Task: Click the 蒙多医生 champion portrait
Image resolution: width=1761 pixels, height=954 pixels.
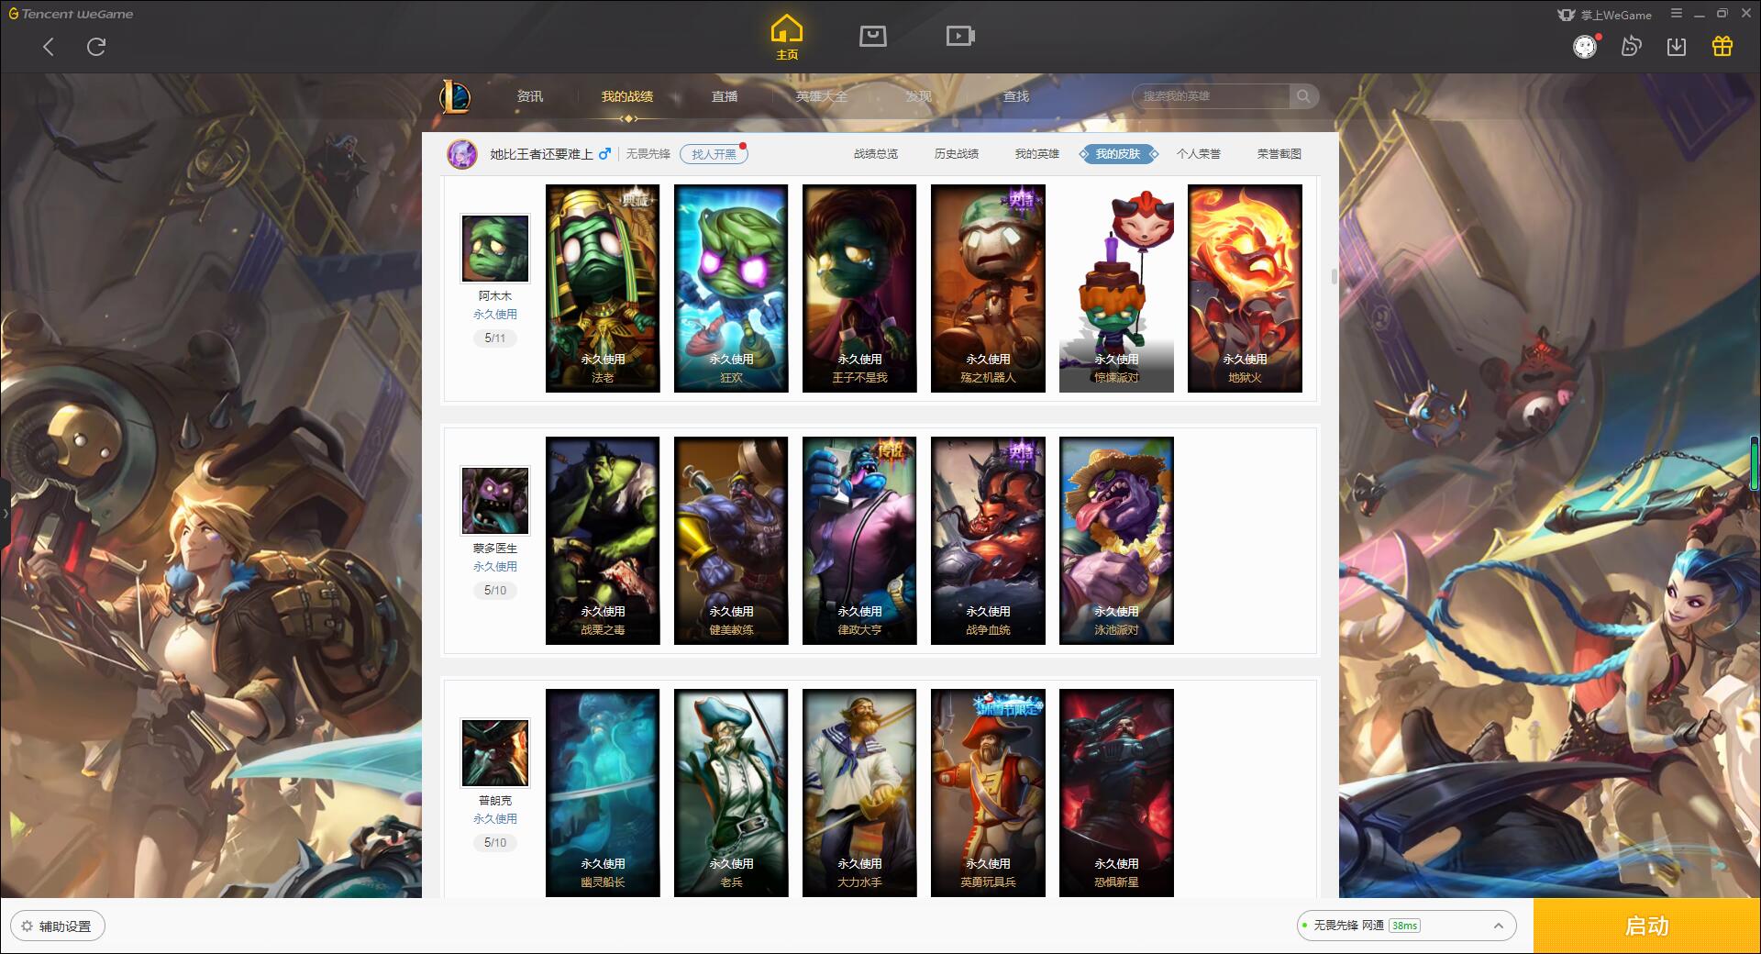Action: click(495, 501)
